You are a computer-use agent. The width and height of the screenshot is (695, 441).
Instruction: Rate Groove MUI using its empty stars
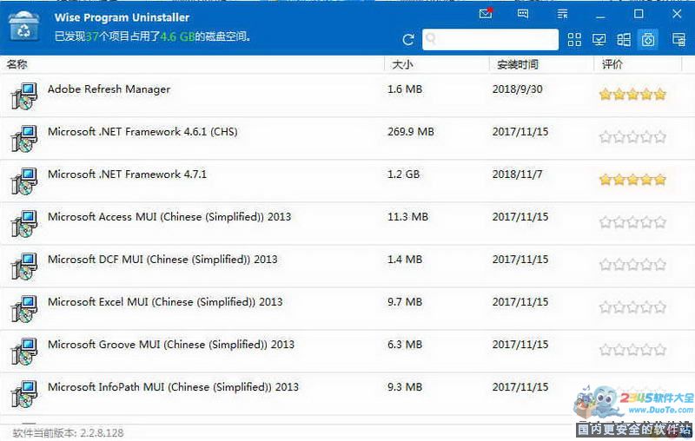[632, 349]
